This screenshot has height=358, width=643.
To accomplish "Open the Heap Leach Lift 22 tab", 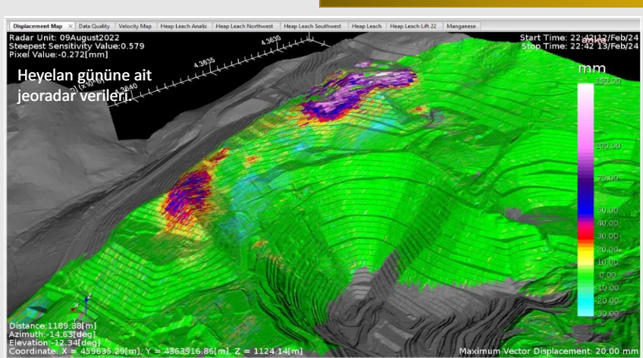I will pyautogui.click(x=415, y=27).
